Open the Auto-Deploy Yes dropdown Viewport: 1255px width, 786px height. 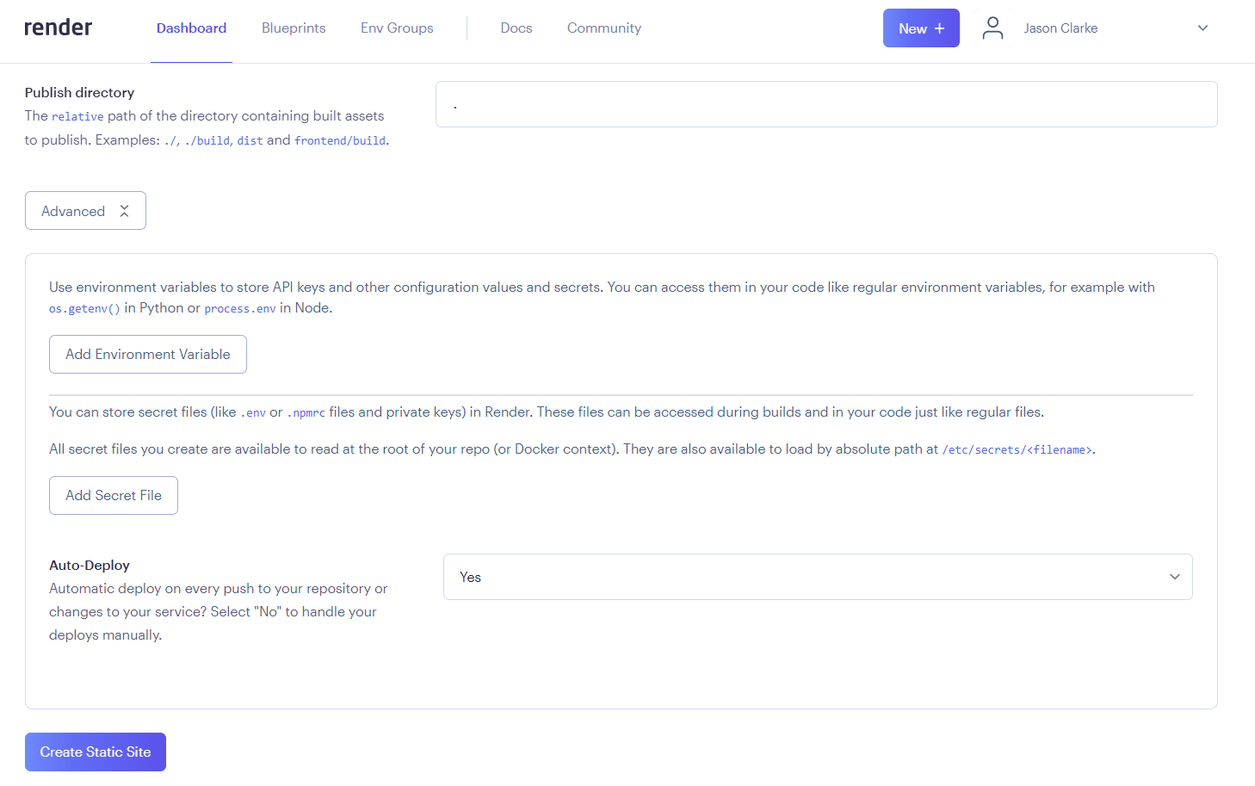pos(816,577)
